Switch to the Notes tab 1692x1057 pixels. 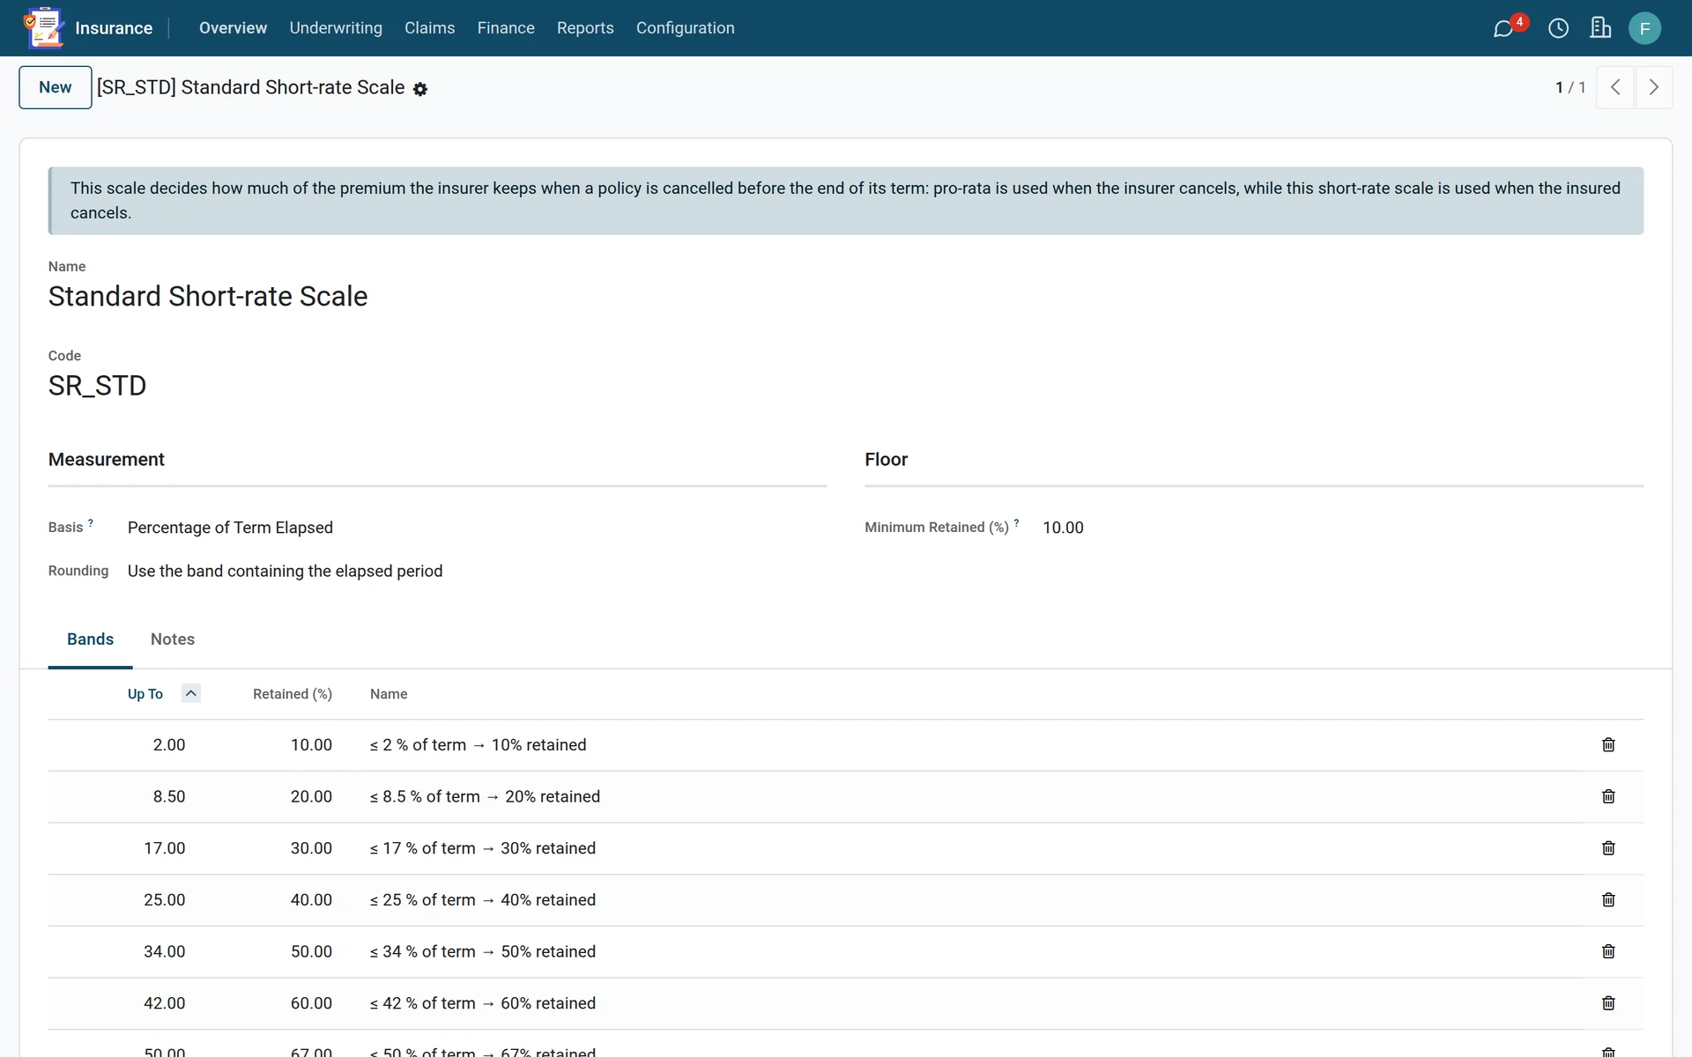click(x=173, y=639)
